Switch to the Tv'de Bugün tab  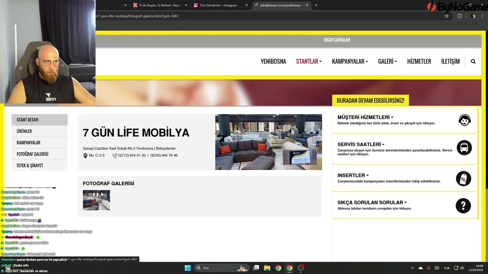pos(161,5)
